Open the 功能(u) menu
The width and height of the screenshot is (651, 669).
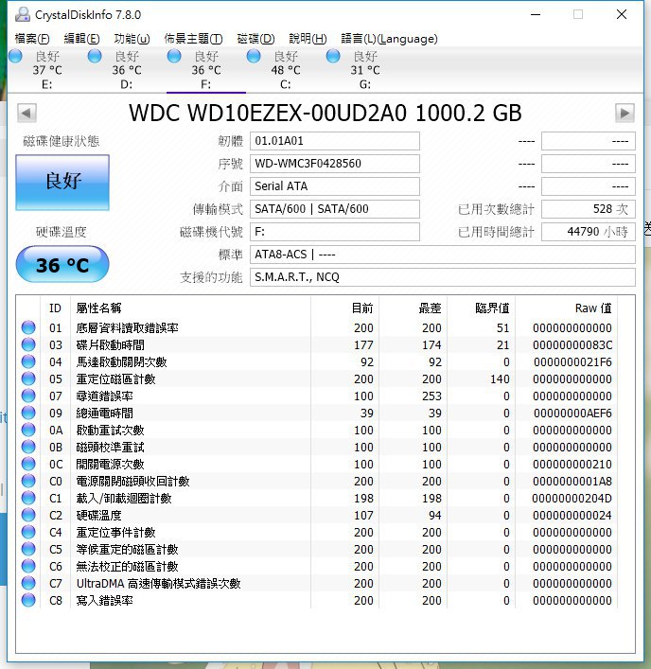point(132,39)
